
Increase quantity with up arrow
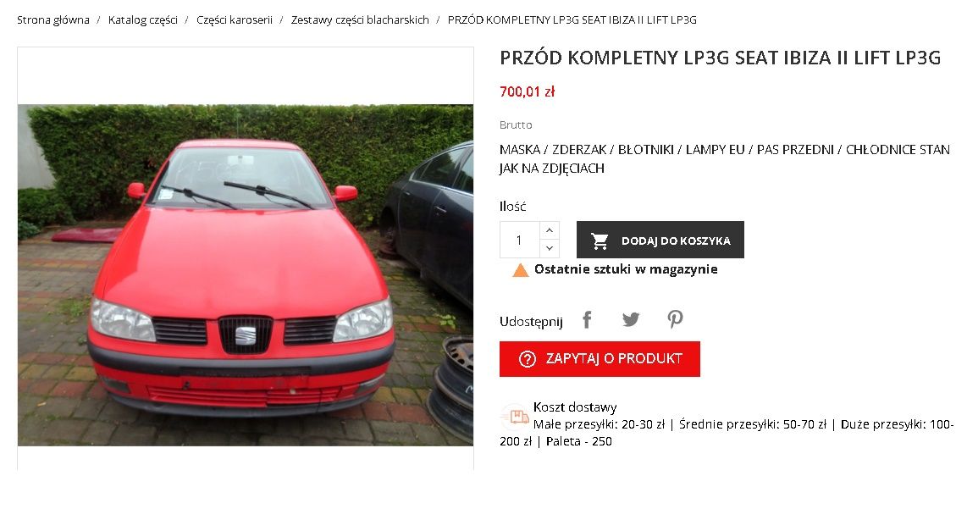pos(550,230)
